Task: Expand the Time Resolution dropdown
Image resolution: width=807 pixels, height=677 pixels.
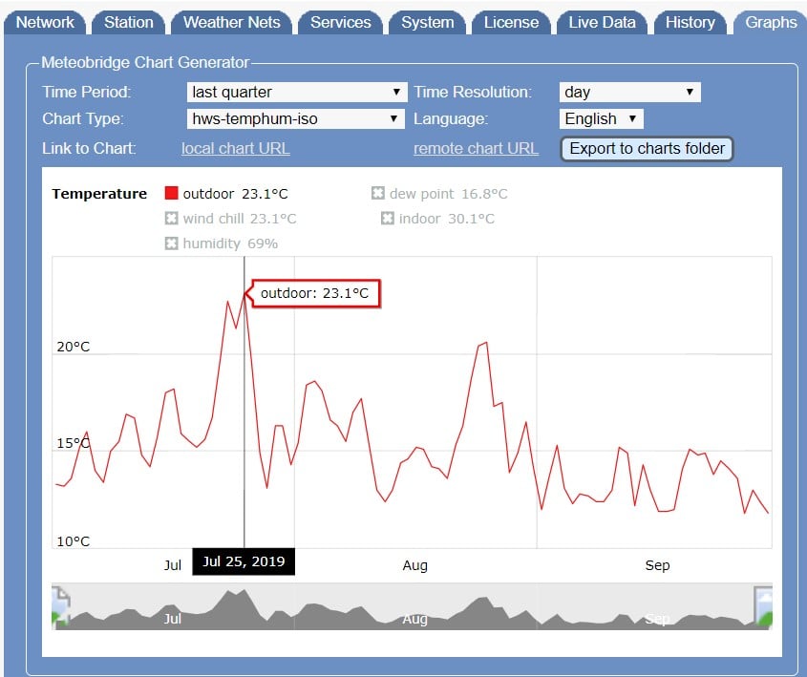Action: 629,93
